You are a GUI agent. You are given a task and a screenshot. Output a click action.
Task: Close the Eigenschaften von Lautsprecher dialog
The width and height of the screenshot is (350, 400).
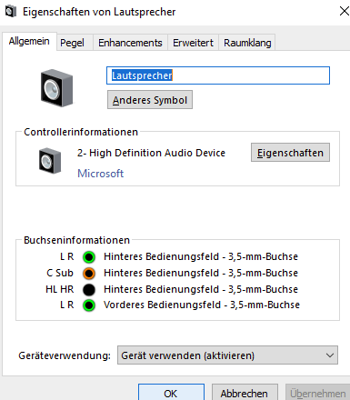[344, 11]
